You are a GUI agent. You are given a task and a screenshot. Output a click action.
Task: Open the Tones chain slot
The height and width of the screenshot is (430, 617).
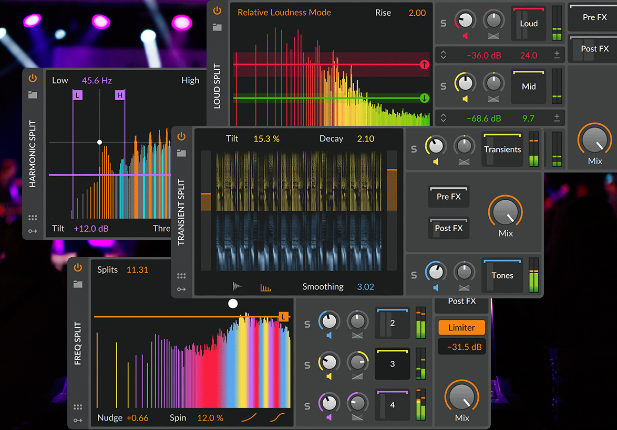pos(502,275)
